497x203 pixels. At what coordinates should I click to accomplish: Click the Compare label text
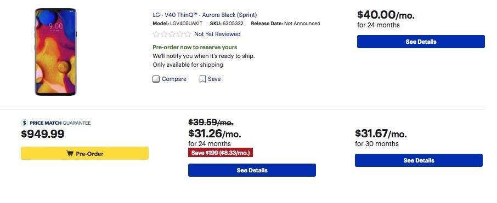(174, 79)
